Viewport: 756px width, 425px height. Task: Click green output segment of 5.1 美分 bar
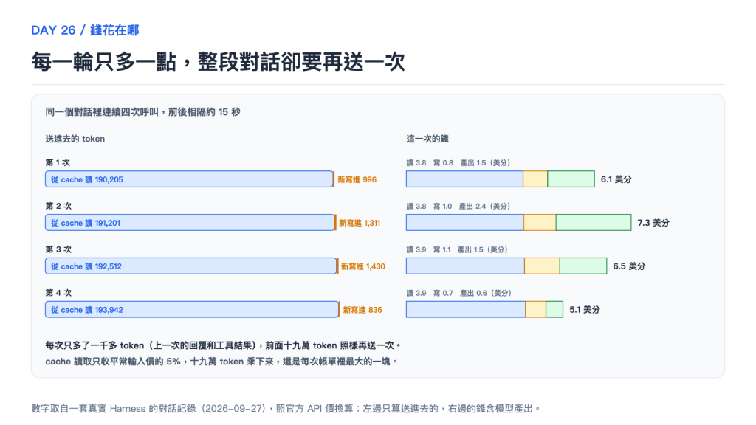[x=554, y=309]
